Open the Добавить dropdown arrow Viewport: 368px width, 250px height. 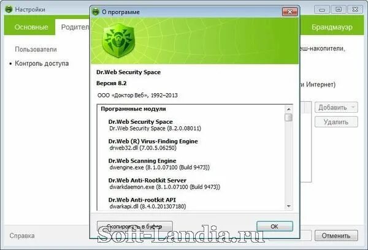[353, 107]
